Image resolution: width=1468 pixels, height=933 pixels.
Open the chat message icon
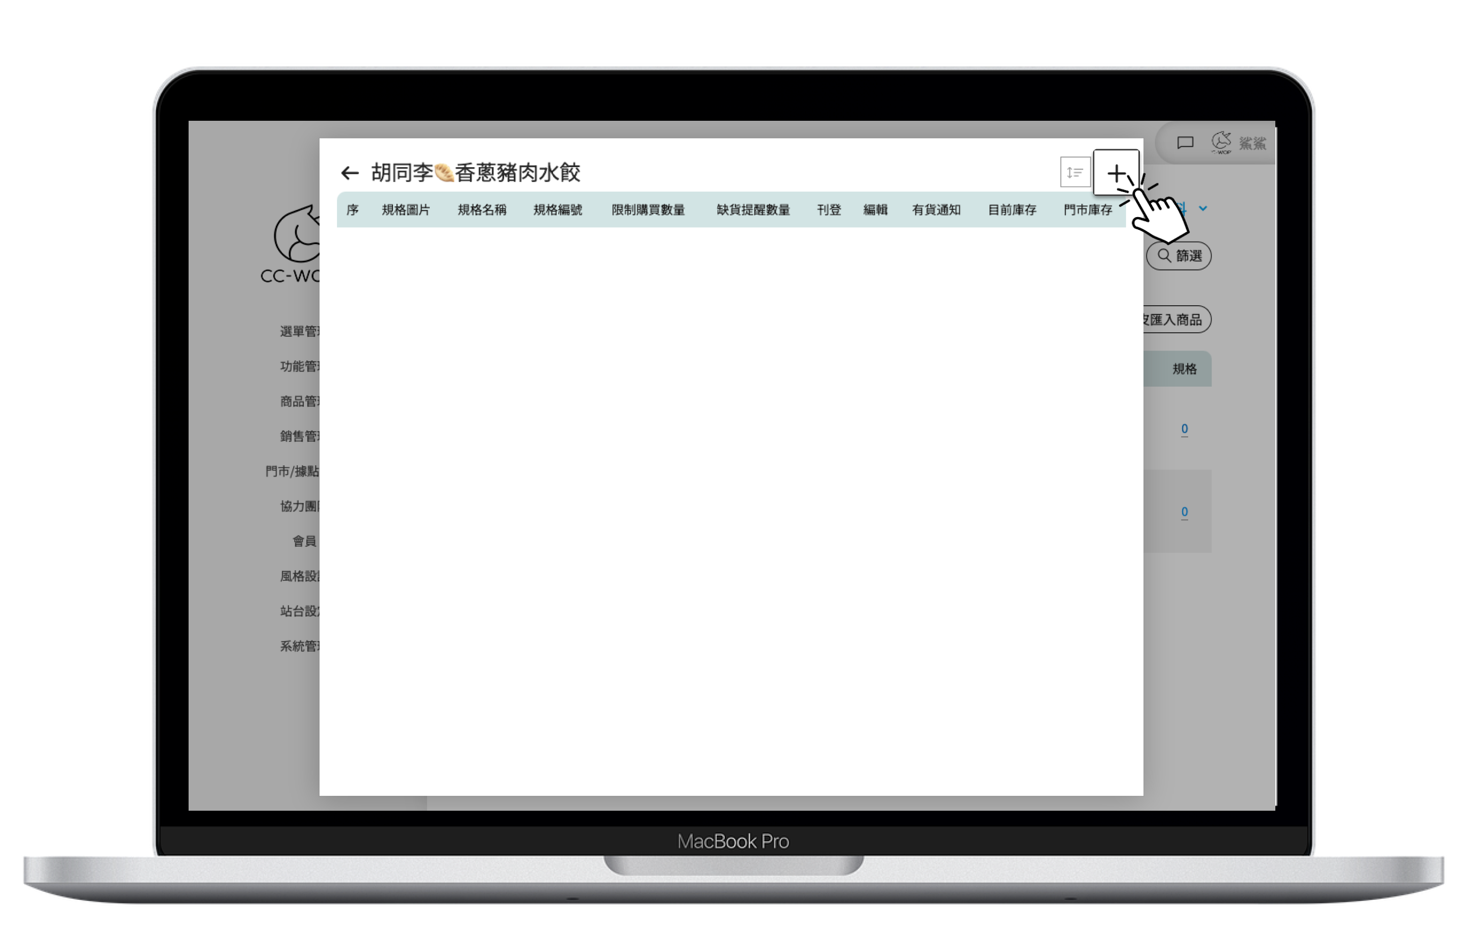tap(1185, 143)
